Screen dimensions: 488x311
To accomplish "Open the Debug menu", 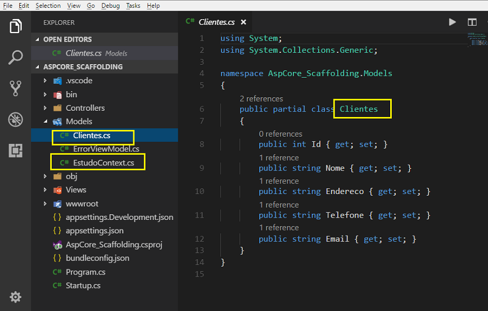I will click(x=111, y=6).
